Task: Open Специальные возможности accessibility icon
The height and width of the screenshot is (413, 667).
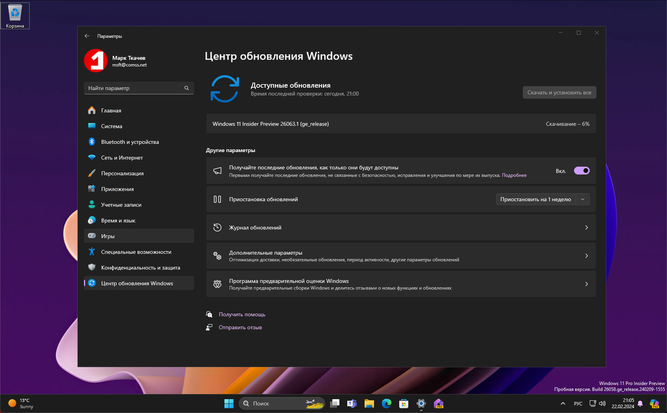Action: tap(92, 252)
